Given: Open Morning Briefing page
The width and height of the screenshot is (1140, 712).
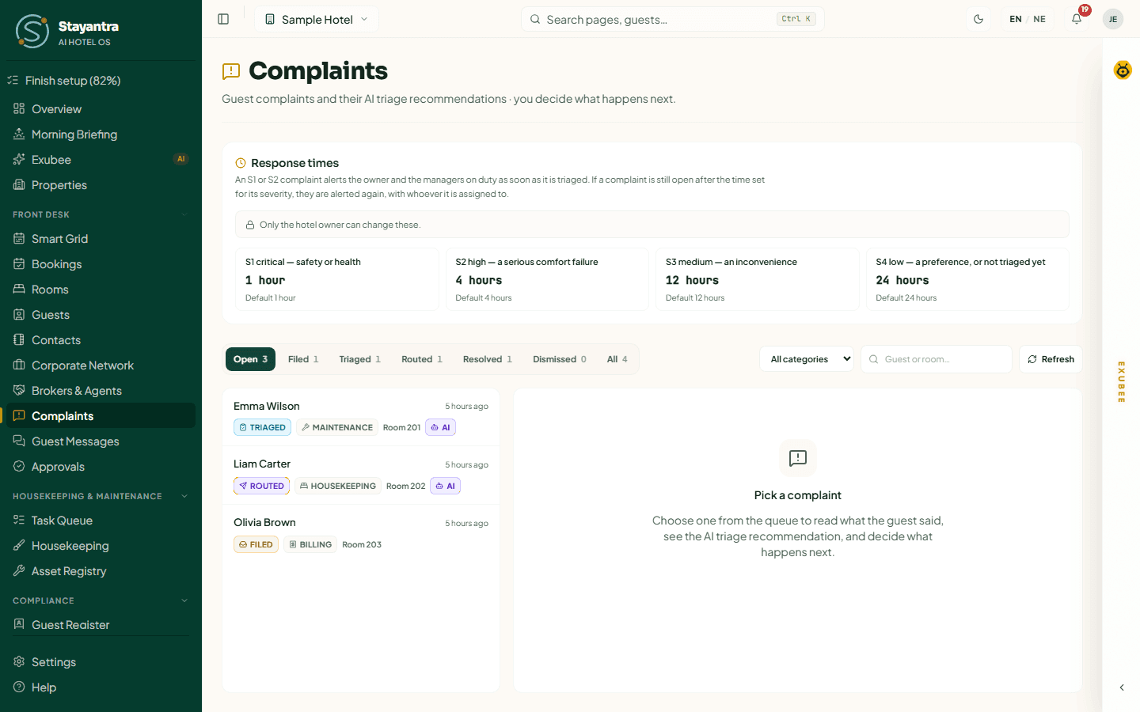Looking at the screenshot, I should point(101,134).
